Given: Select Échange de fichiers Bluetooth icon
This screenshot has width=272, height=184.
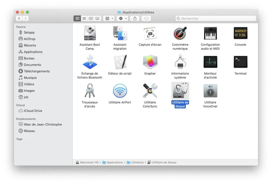Looking at the screenshot, I should pos(90,62).
